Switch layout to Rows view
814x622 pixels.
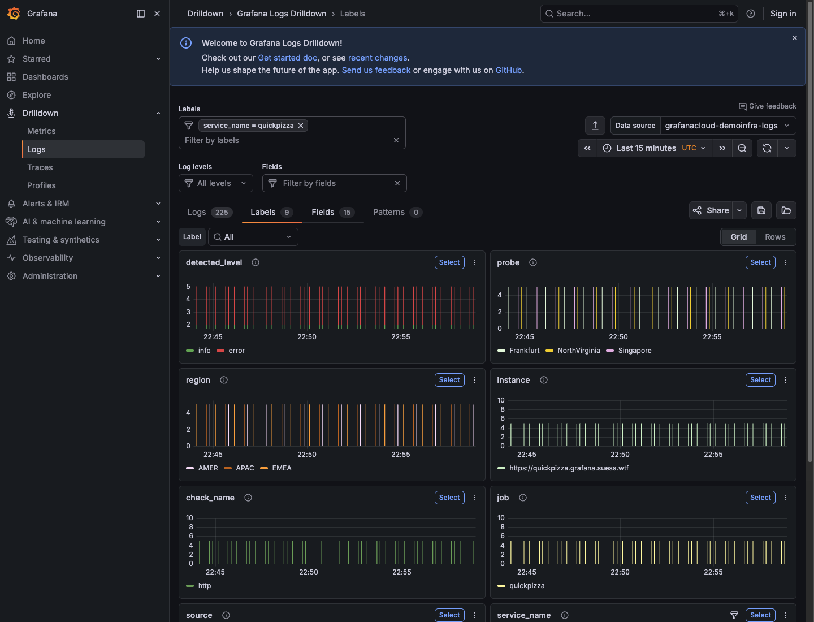click(775, 237)
